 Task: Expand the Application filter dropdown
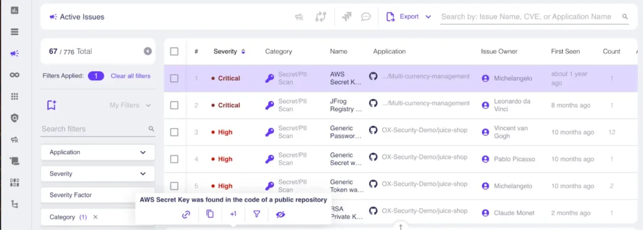tap(97, 152)
